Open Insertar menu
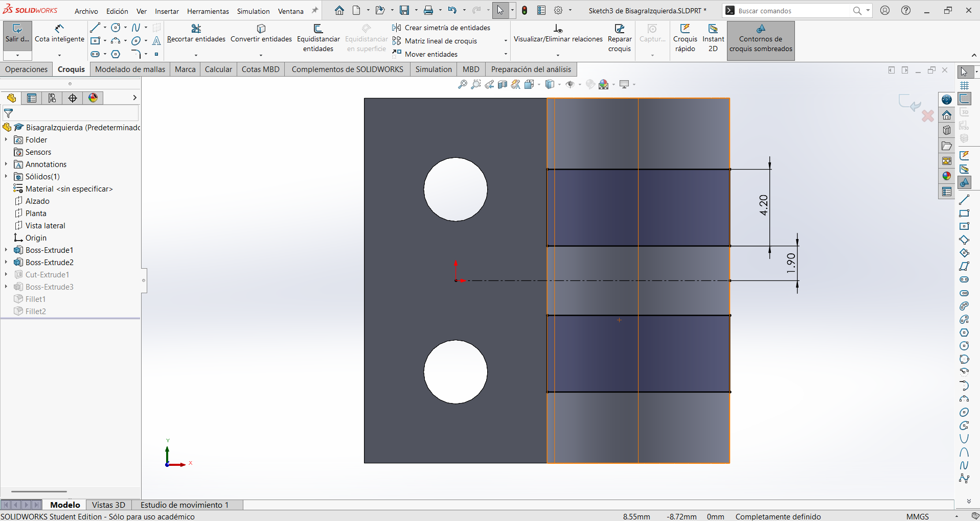Screen dimensions: 980x521 tap(167, 11)
